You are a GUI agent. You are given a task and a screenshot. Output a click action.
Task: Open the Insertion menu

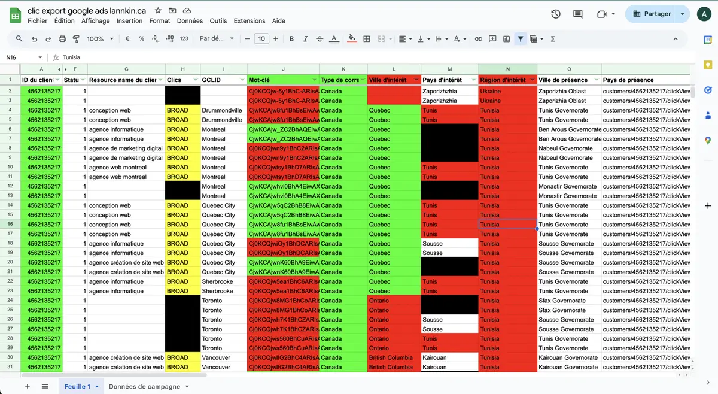pyautogui.click(x=129, y=21)
